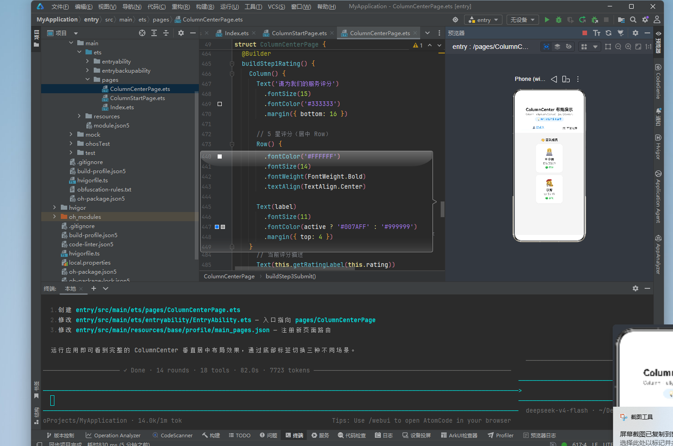Click the fit-to-screen icon in previewer
Viewport: 673px width, 446px height.
[638, 47]
